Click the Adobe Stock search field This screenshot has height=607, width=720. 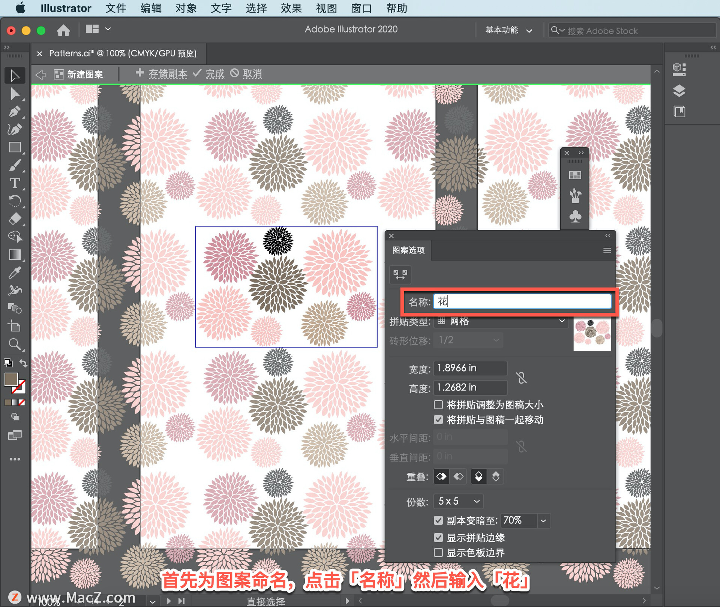pyautogui.click(x=632, y=31)
